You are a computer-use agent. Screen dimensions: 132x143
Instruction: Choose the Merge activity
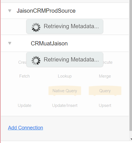tap(105, 76)
